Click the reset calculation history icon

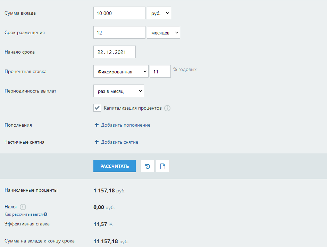(x=148, y=166)
